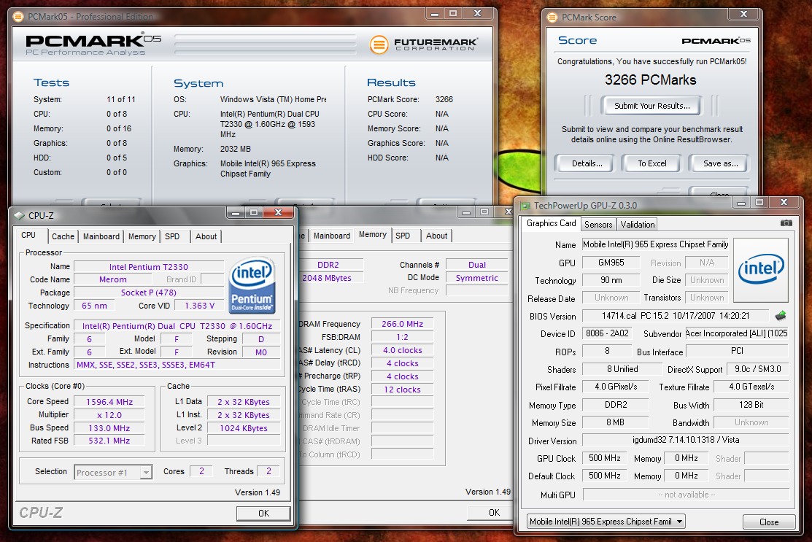Click the Details button in PCMark Score
Screen dimensions: 812x542
point(587,163)
